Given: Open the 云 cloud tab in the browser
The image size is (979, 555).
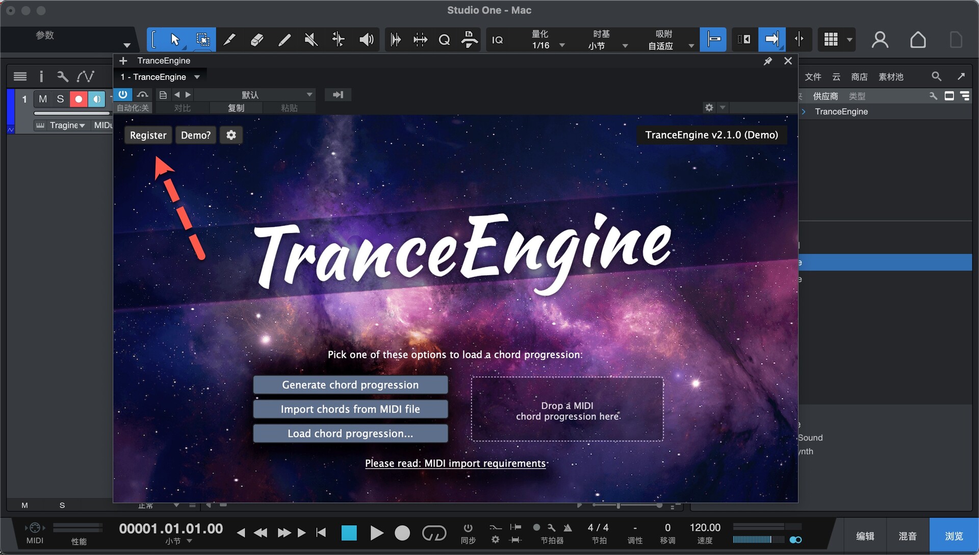Looking at the screenshot, I should 836,76.
